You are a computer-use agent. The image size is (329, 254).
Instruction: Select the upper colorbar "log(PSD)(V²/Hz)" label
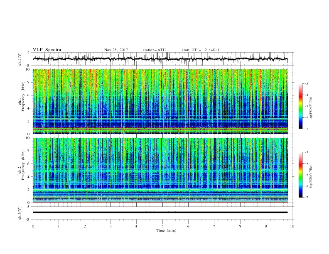pyautogui.click(x=311, y=108)
